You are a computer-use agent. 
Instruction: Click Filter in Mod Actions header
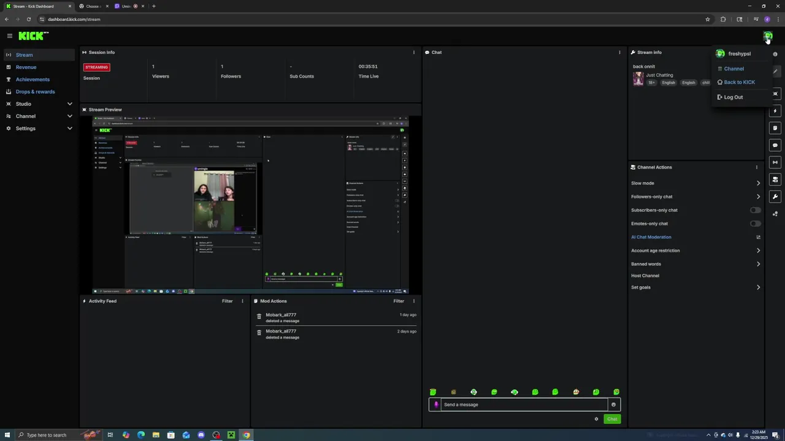(x=399, y=301)
